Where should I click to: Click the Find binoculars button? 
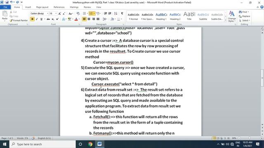(x=244, y=12)
